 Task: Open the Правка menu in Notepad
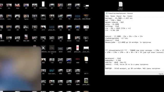(112, 16)
